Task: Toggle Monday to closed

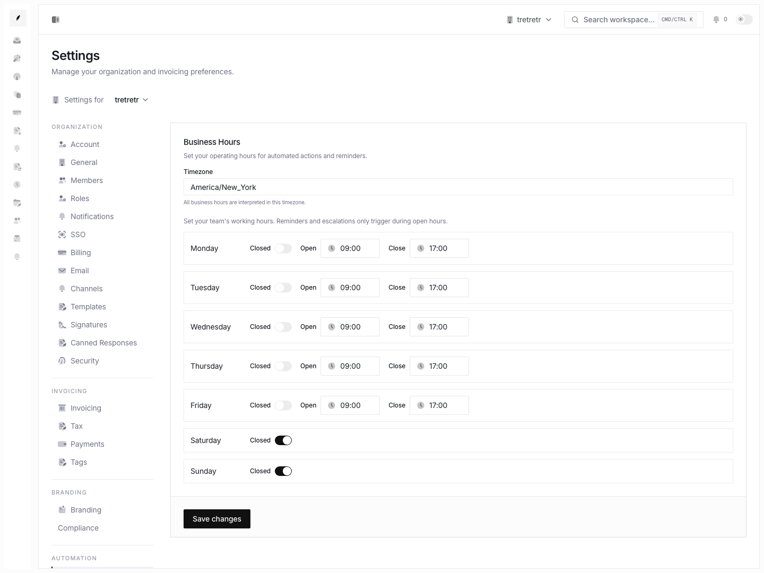Action: 283,248
